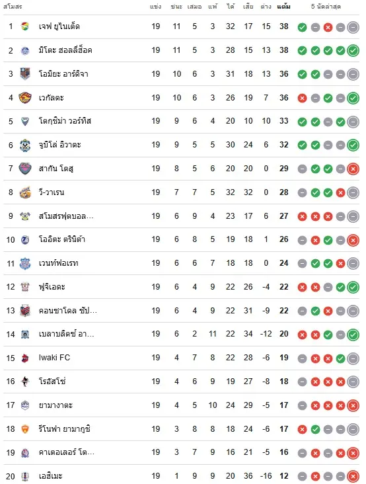
Task: Click the Consadole Sapporo club crest
Action: (25, 311)
